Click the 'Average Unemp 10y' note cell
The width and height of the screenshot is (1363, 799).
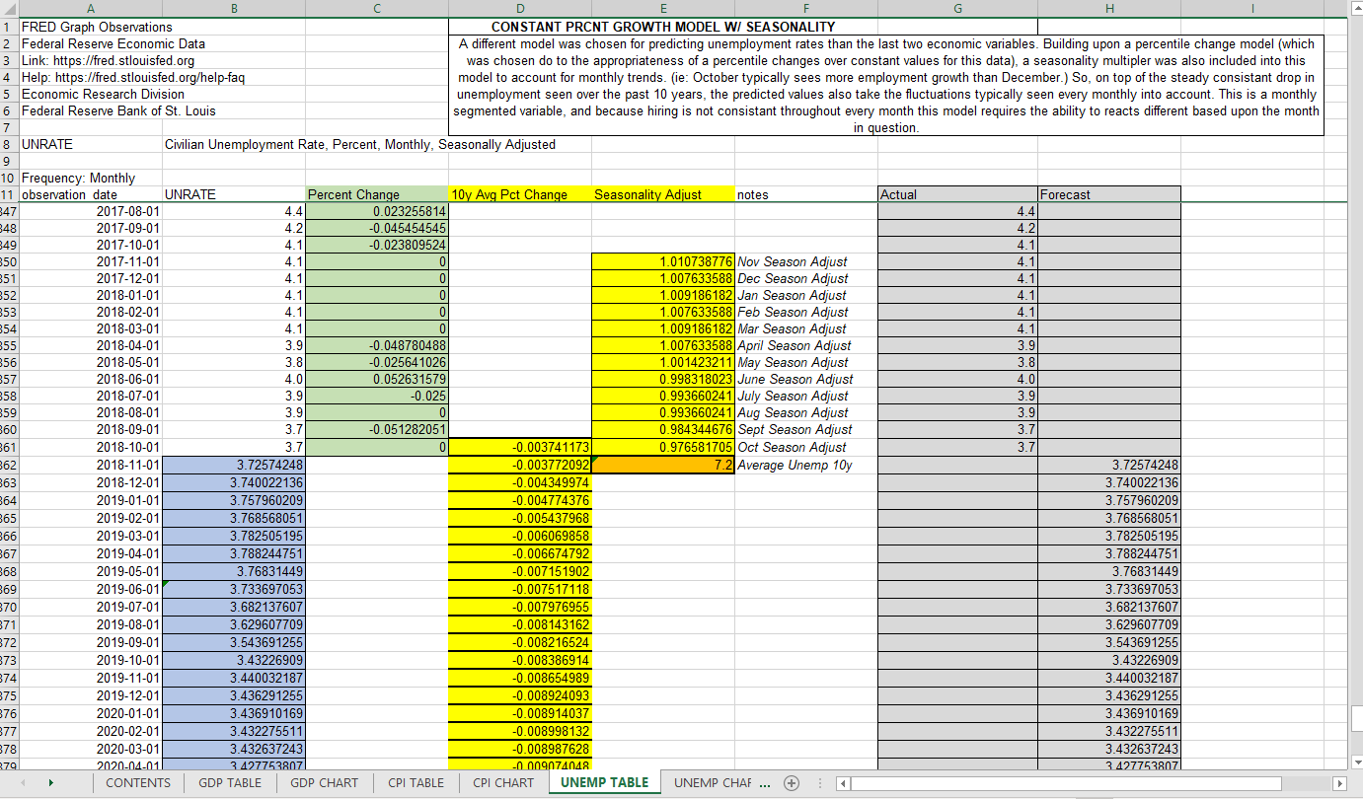click(x=806, y=466)
